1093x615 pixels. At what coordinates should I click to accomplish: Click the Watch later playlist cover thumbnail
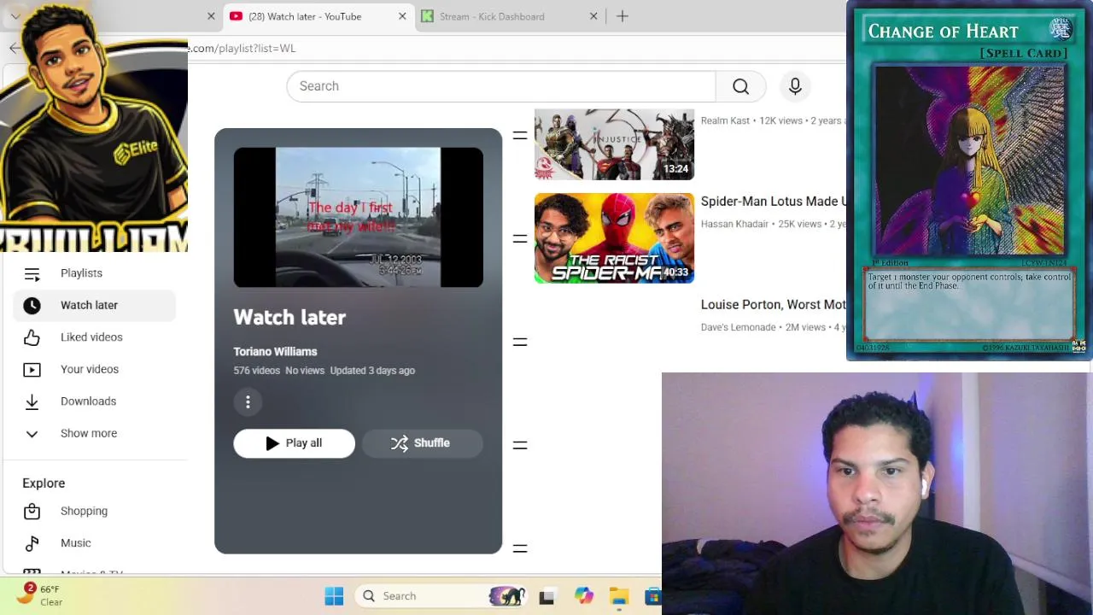coord(359,217)
